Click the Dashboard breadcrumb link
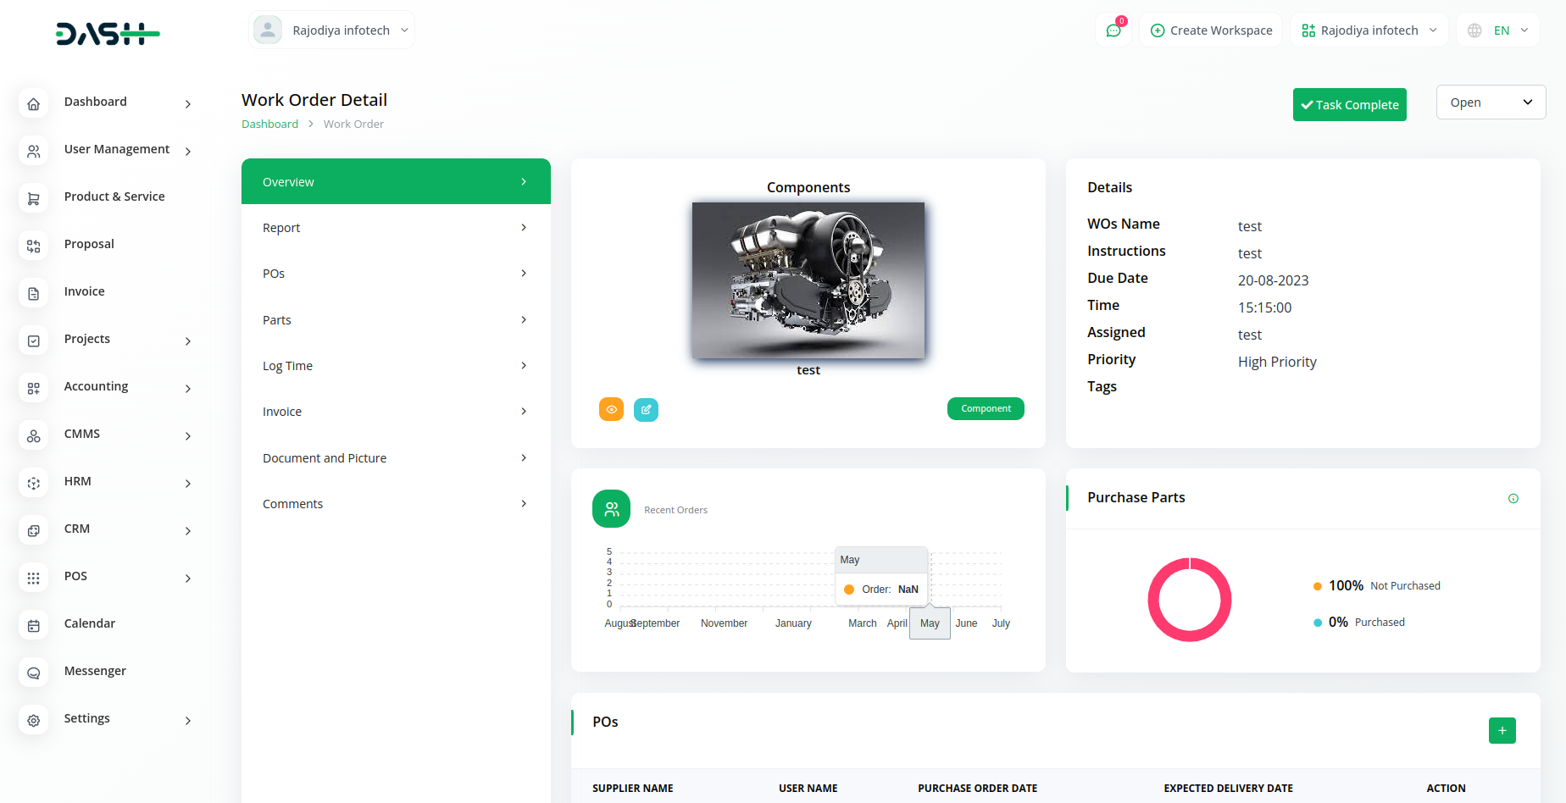Viewport: 1566px width, 803px height. (269, 125)
